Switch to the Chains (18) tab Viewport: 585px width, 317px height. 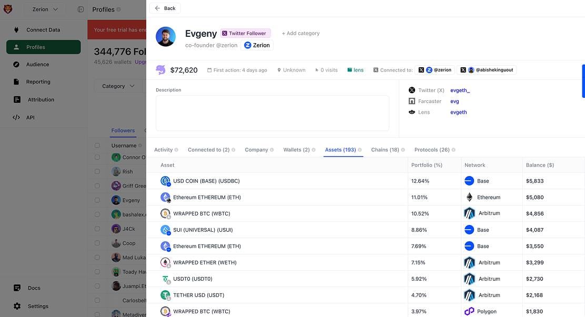(385, 150)
